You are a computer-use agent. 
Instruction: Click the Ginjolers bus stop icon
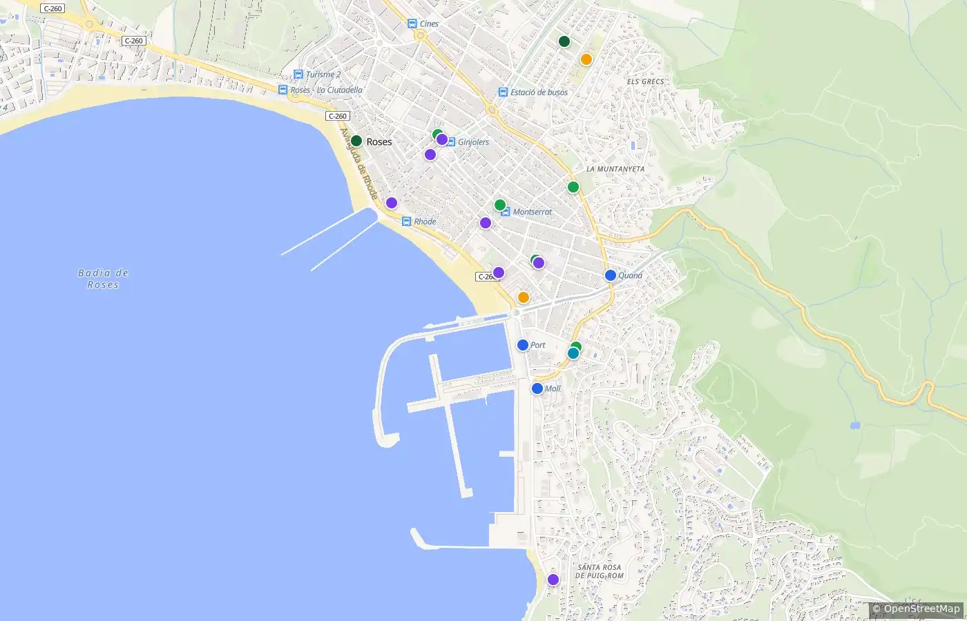451,142
